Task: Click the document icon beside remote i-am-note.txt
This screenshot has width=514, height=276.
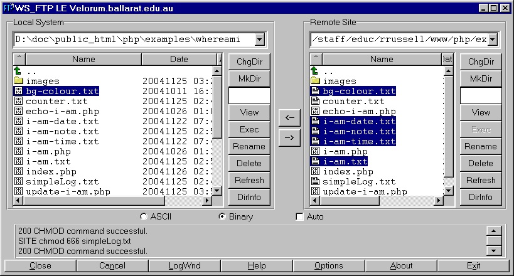Action: pyautogui.click(x=315, y=131)
